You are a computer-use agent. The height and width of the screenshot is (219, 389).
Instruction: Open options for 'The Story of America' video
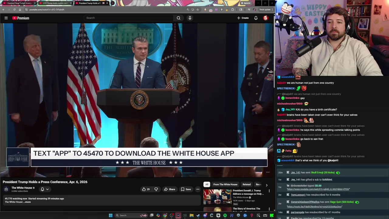pyautogui.click(x=269, y=209)
